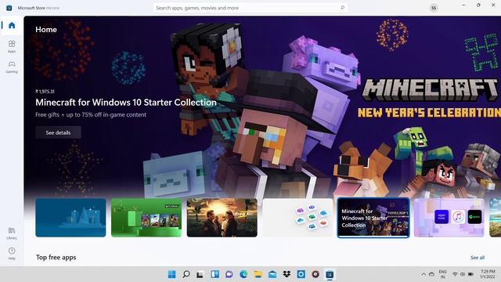Image resolution: width=501 pixels, height=282 pixels.
Task: Open See all for Top free apps
Action: click(478, 258)
